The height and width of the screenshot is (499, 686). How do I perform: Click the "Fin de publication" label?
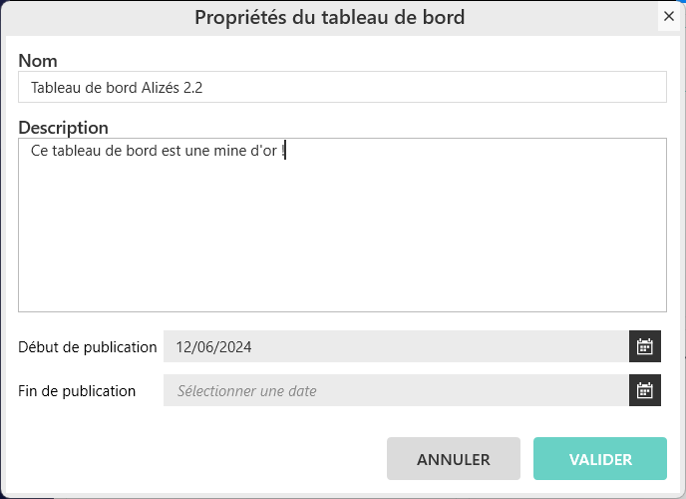click(x=77, y=390)
